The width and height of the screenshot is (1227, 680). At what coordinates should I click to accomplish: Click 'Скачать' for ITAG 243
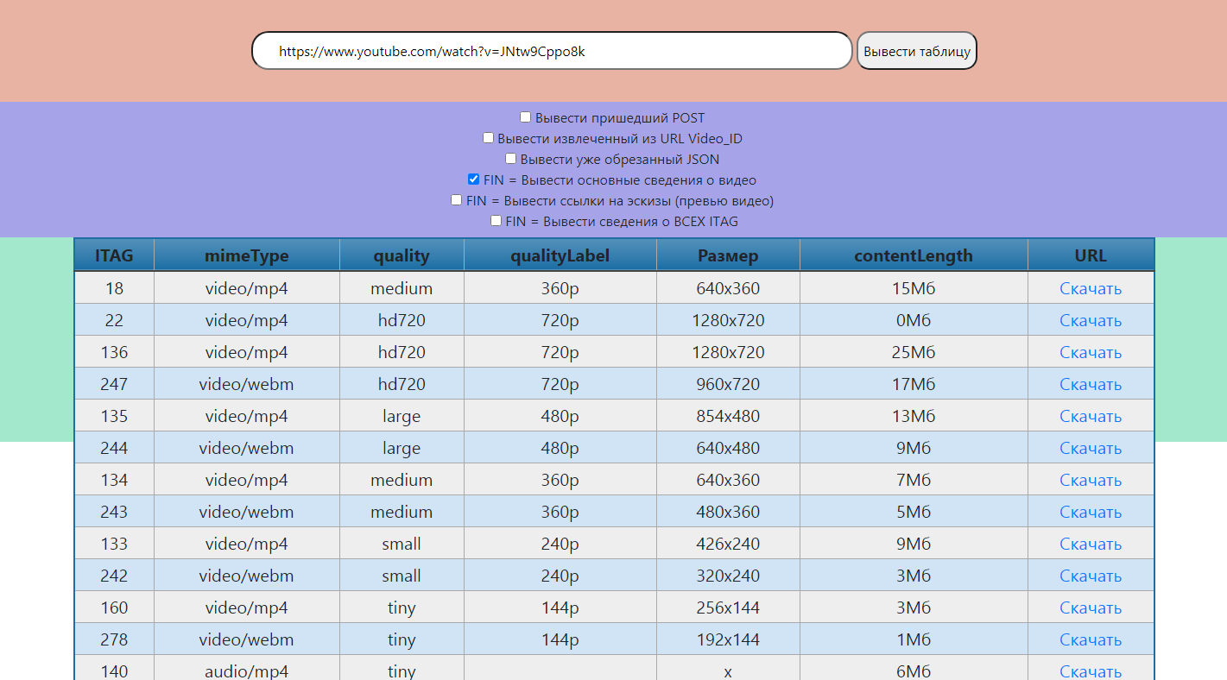[x=1091, y=512]
